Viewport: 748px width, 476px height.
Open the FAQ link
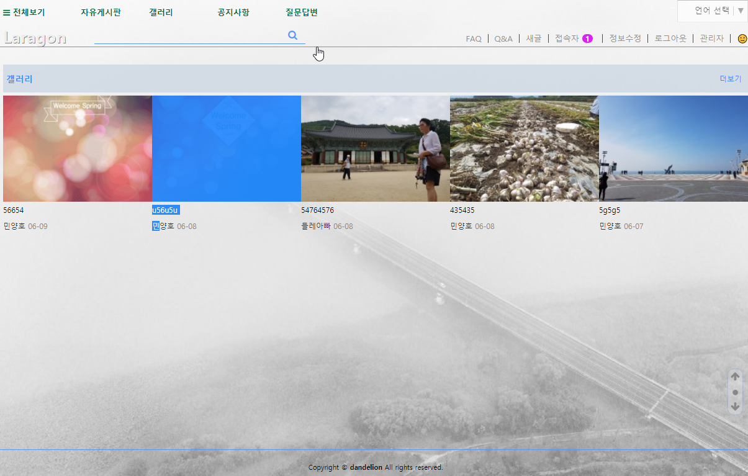tap(474, 38)
